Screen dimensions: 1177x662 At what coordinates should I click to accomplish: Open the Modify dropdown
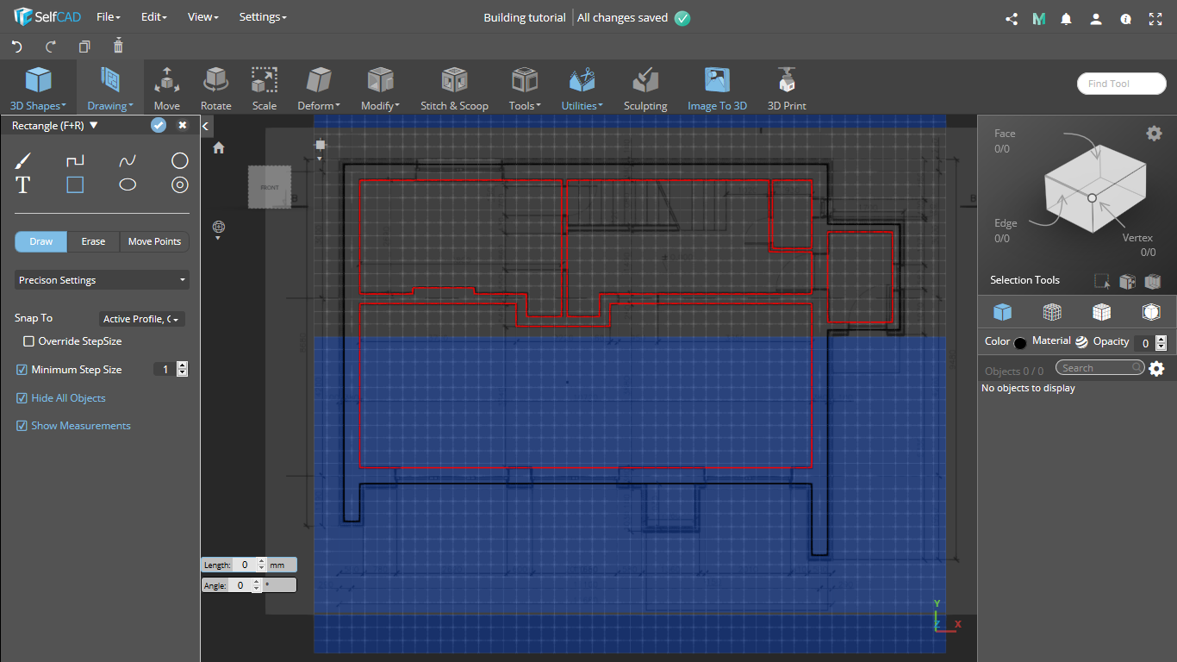pos(380,89)
